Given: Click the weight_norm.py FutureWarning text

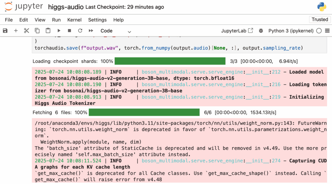Looking at the screenshot, I should [181, 129].
